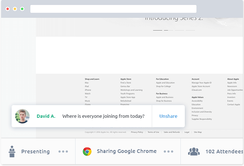
Task: Click the question text 'Where is everyone joining from today?'
Action: pyautogui.click(x=103, y=116)
